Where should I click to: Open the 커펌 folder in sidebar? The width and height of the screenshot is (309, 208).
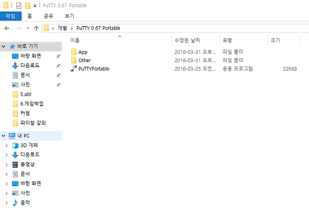tap(25, 113)
